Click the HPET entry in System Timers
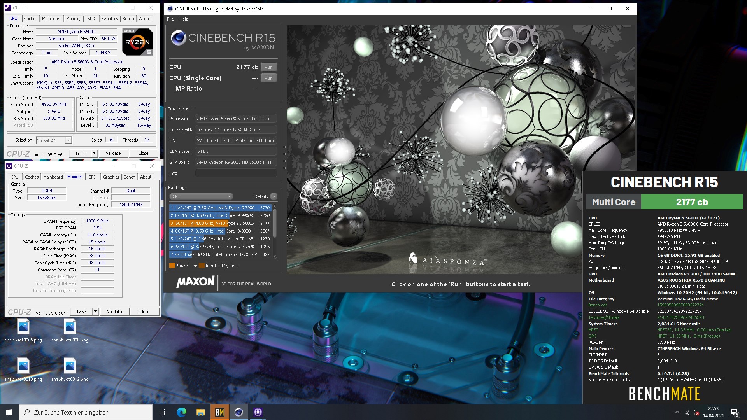The height and width of the screenshot is (420, 747). (593, 330)
